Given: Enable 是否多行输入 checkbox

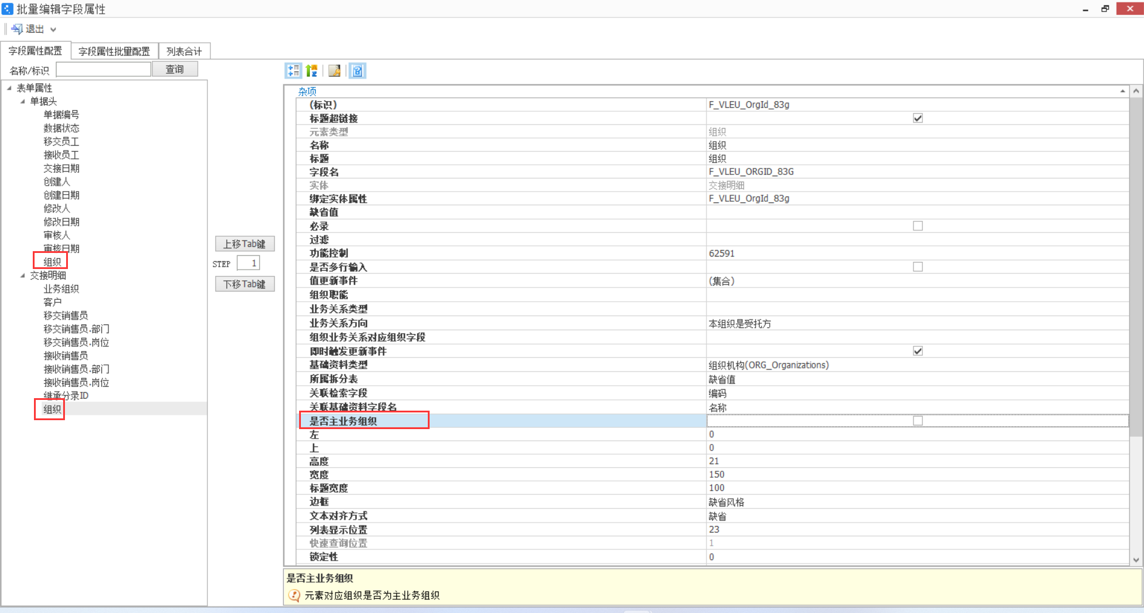Looking at the screenshot, I should click(918, 267).
